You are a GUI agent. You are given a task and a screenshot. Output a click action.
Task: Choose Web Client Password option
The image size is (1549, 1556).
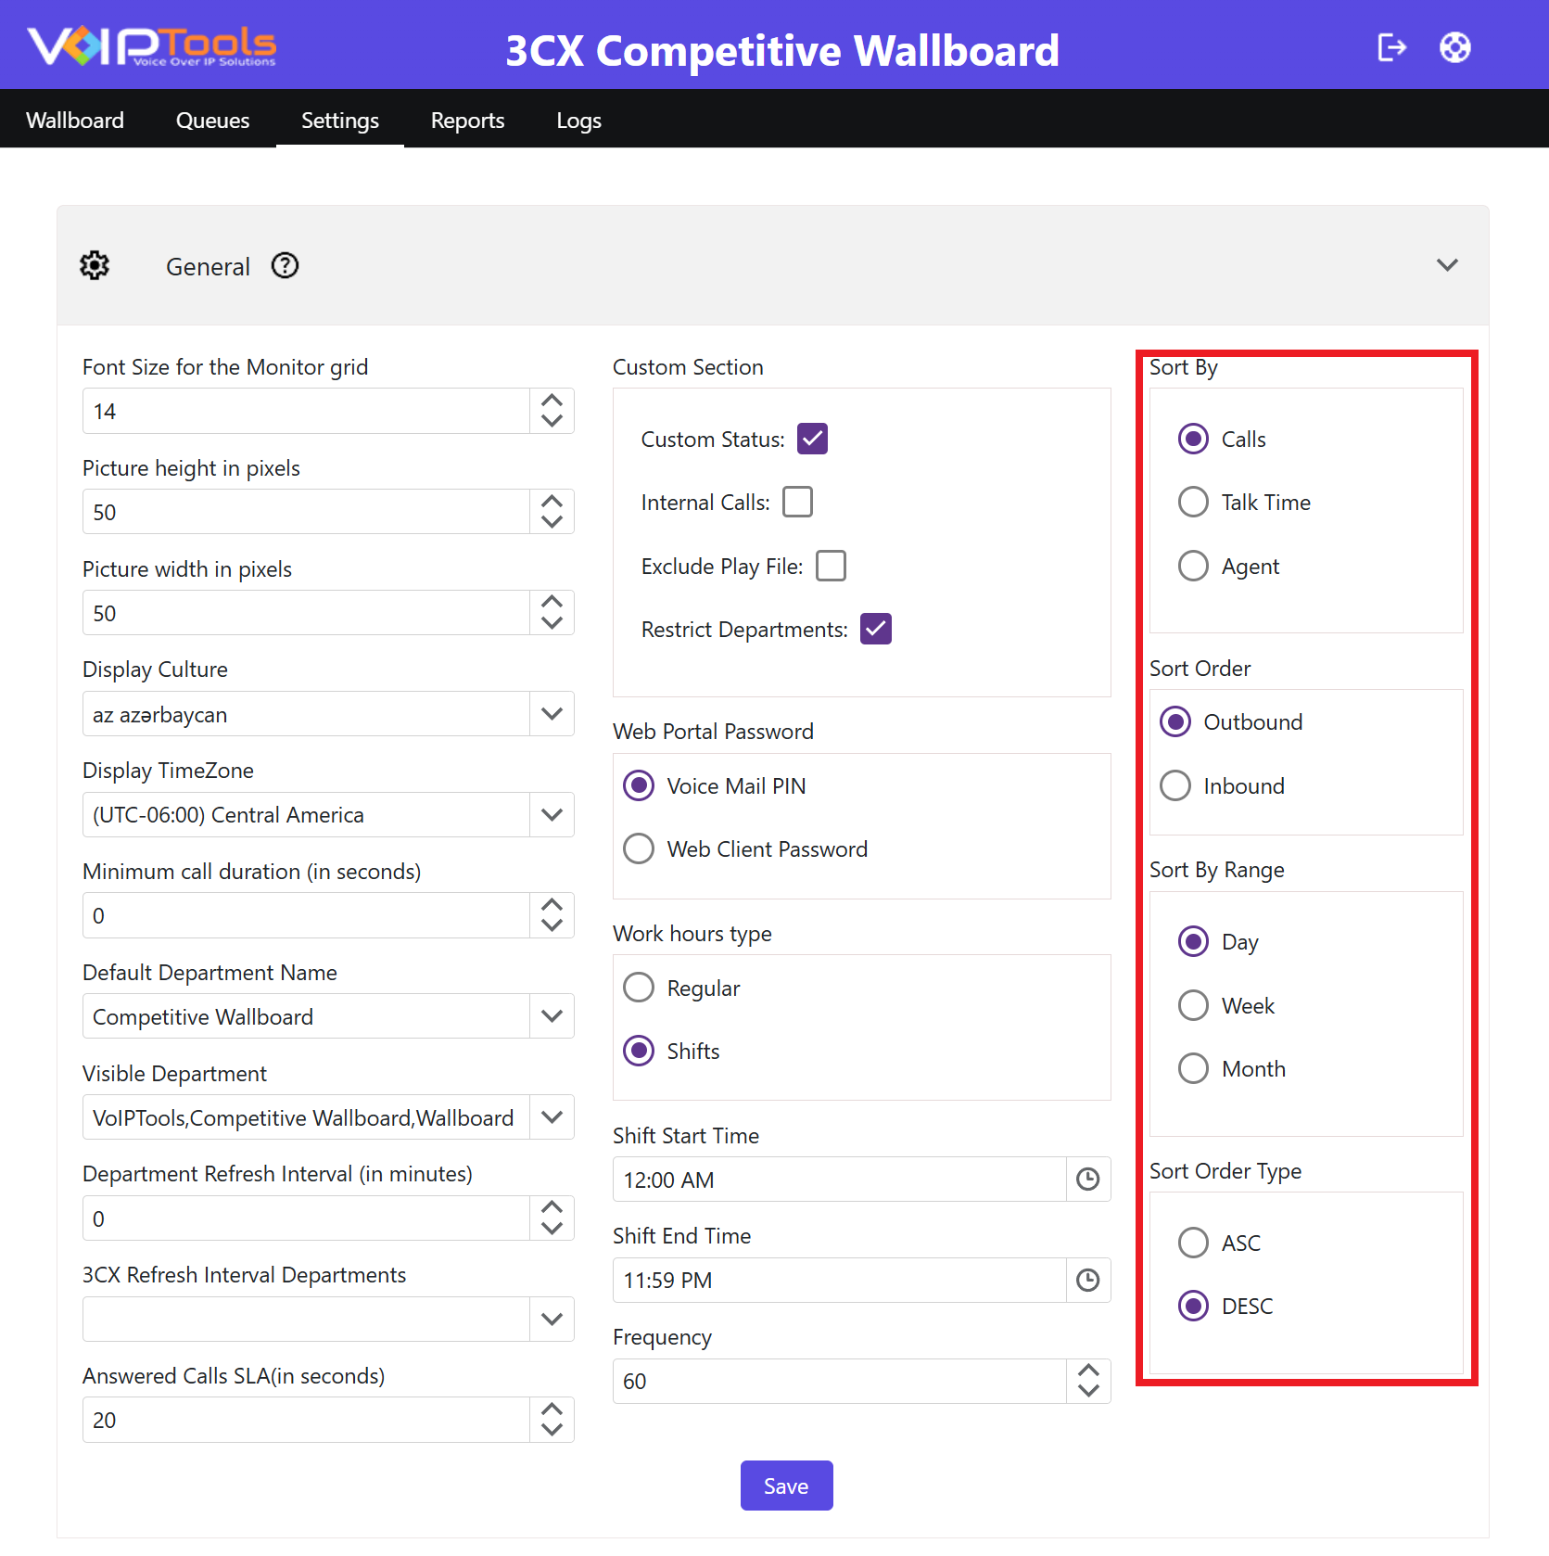[x=639, y=848]
